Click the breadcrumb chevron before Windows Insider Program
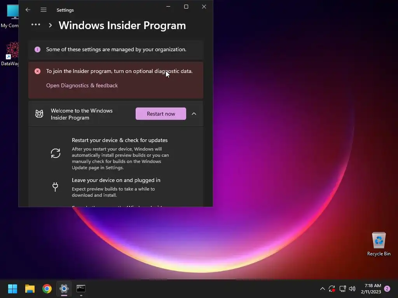Viewport: 398px width, 298px height. [50, 25]
